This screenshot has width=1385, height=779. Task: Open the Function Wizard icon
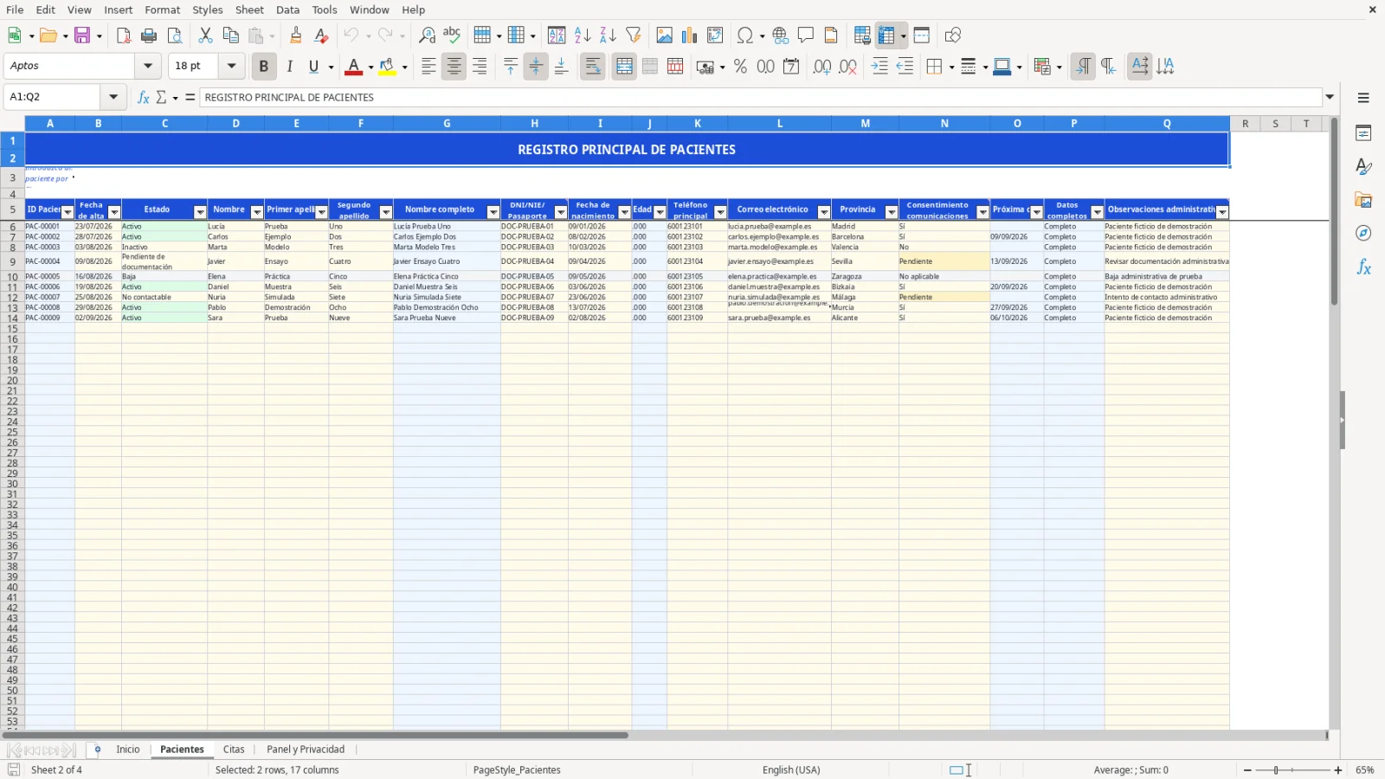pos(144,97)
